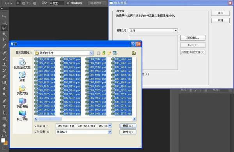Click the Subtract from Selection icon

[x=29, y=3]
